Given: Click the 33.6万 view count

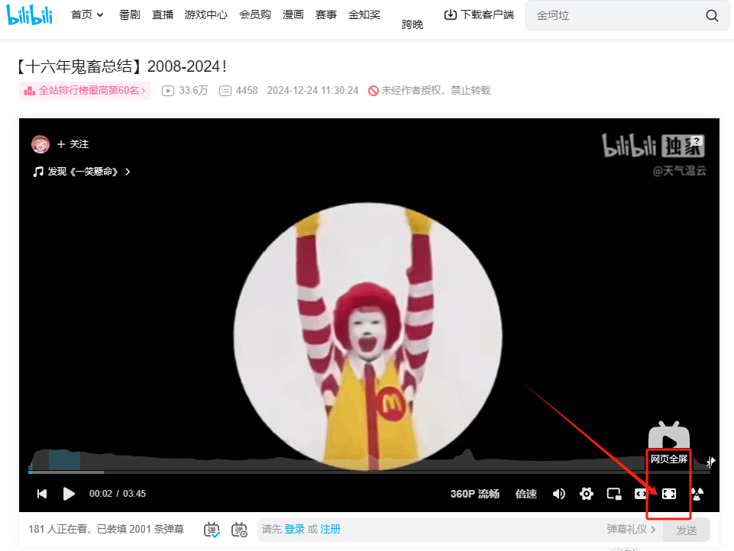Looking at the screenshot, I should tap(193, 91).
